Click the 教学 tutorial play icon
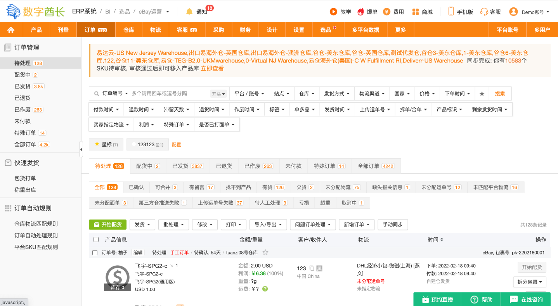 333,12
